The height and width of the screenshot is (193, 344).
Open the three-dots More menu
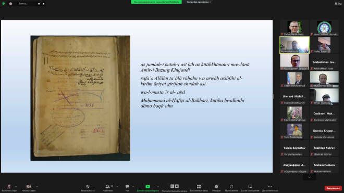click(x=270, y=188)
